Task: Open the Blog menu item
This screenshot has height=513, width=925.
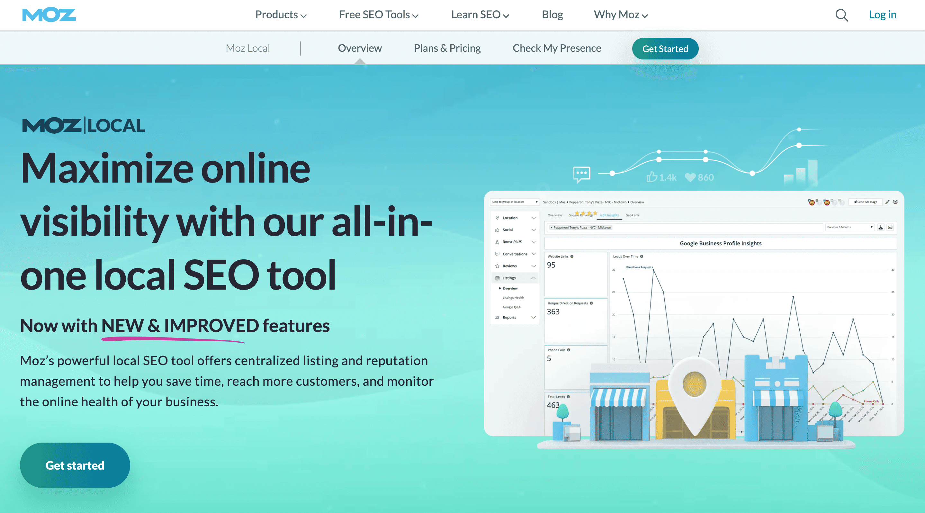Action: tap(552, 15)
